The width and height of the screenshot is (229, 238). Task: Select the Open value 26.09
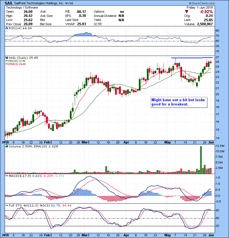28,11
